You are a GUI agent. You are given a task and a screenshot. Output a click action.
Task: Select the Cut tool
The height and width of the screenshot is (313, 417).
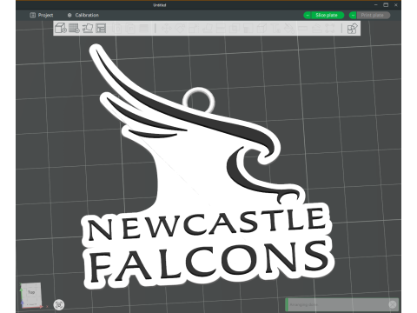click(221, 28)
